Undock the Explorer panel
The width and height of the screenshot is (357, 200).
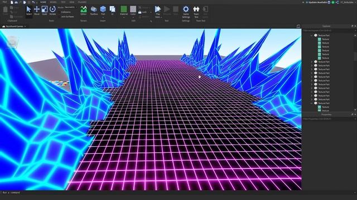click(x=352, y=26)
